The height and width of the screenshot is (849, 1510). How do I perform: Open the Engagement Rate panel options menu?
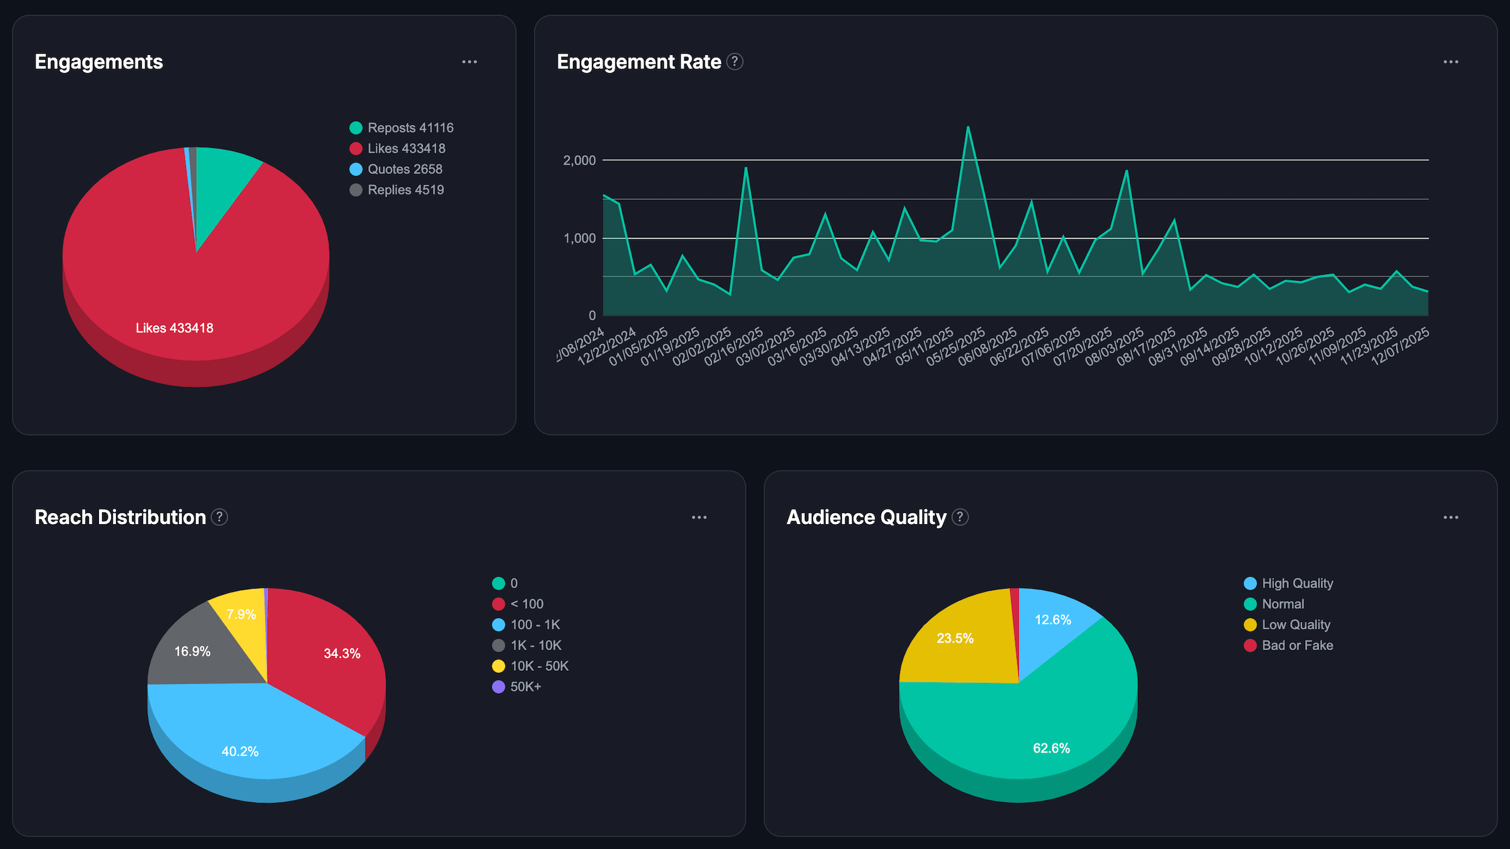(x=1451, y=62)
